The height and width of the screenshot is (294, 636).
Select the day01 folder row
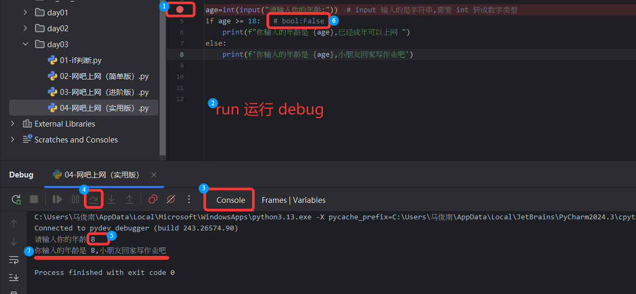(83, 13)
